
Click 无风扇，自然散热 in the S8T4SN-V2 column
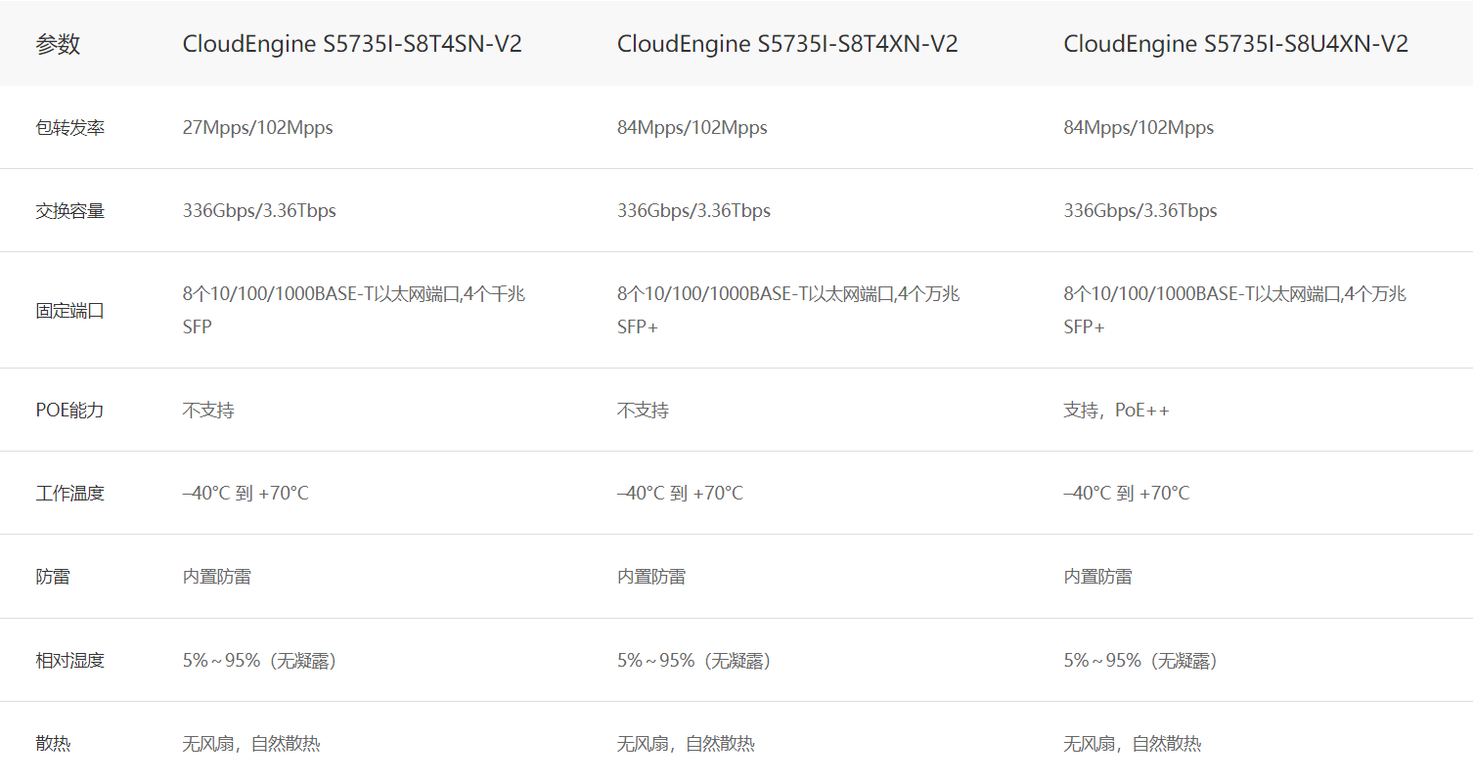click(x=251, y=744)
